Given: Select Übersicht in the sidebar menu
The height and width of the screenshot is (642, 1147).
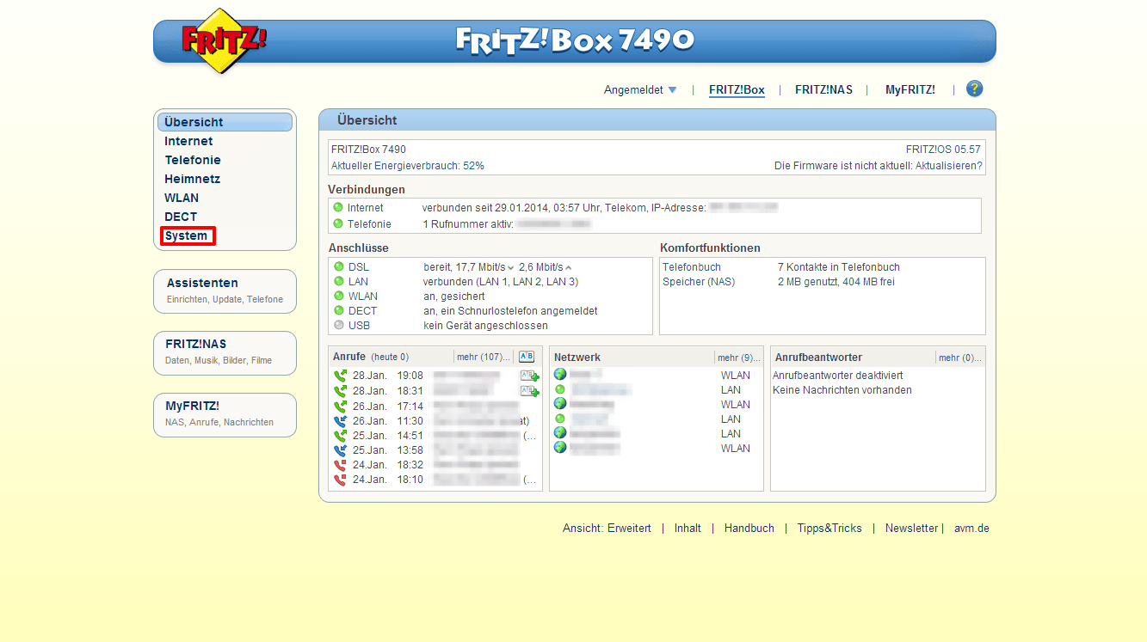Looking at the screenshot, I should click(x=225, y=122).
